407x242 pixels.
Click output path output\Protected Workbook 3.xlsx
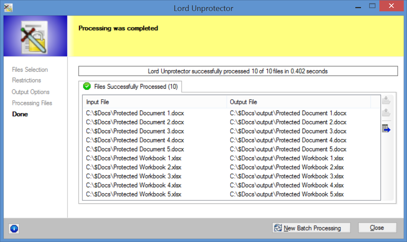coord(287,176)
